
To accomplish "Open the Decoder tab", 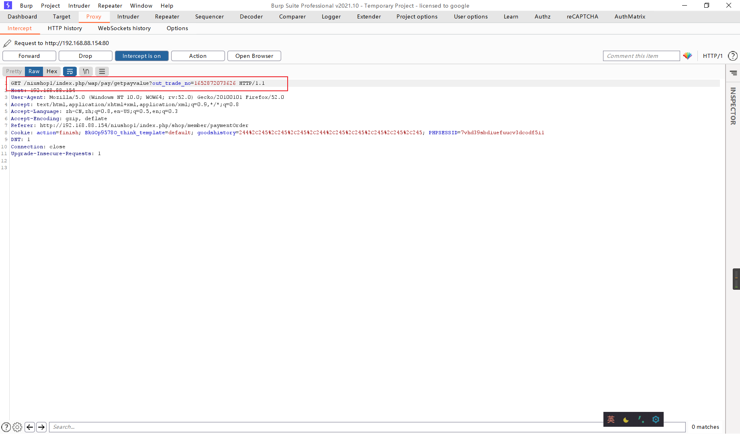I will tap(251, 16).
